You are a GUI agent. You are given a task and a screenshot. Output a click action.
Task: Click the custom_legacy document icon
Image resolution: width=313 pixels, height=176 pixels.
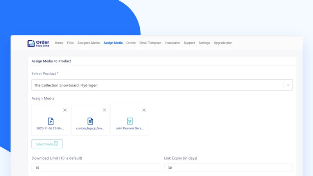click(x=90, y=121)
